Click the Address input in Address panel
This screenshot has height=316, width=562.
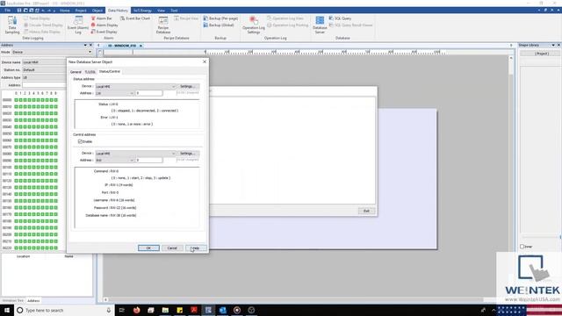click(x=45, y=85)
